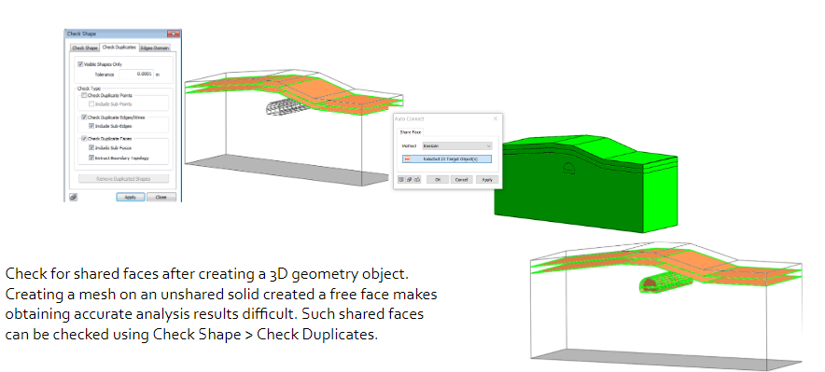Toggle Check Duplicate Edges/Wires checkbox
Viewport: 825px width, 372px height.
click(x=84, y=117)
